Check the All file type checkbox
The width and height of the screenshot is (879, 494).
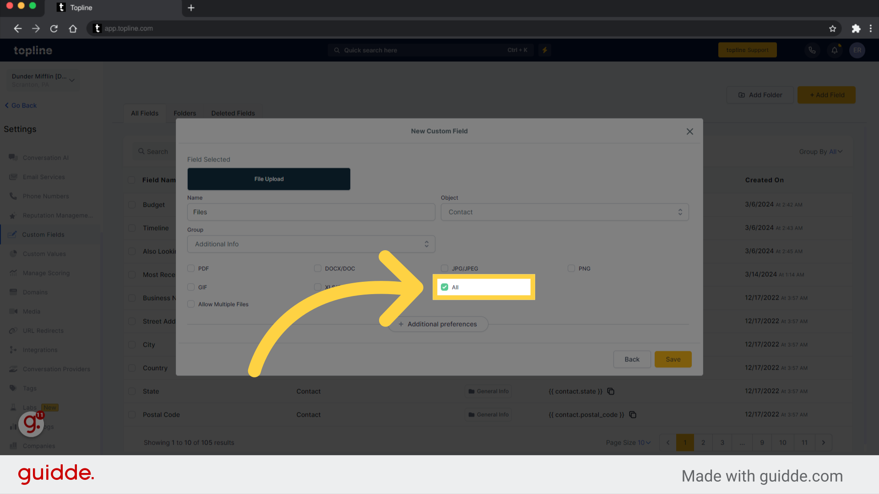point(445,286)
